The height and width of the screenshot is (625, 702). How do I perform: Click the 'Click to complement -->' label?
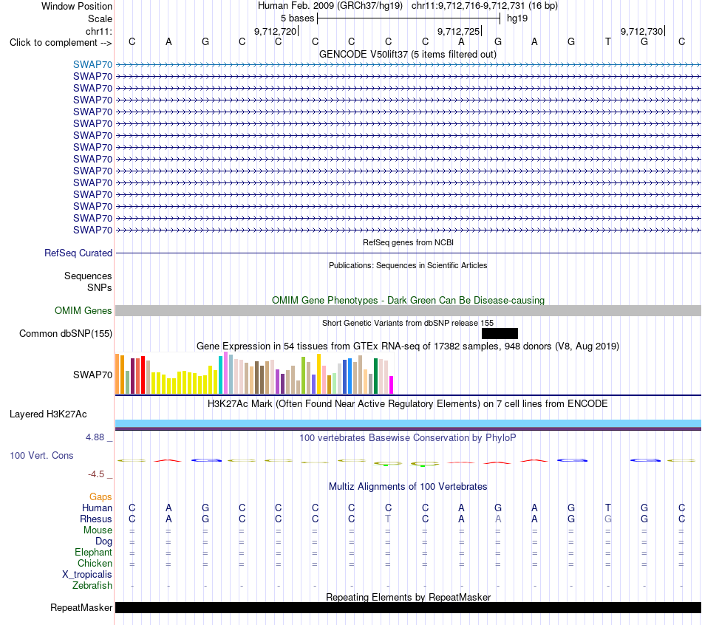point(61,43)
